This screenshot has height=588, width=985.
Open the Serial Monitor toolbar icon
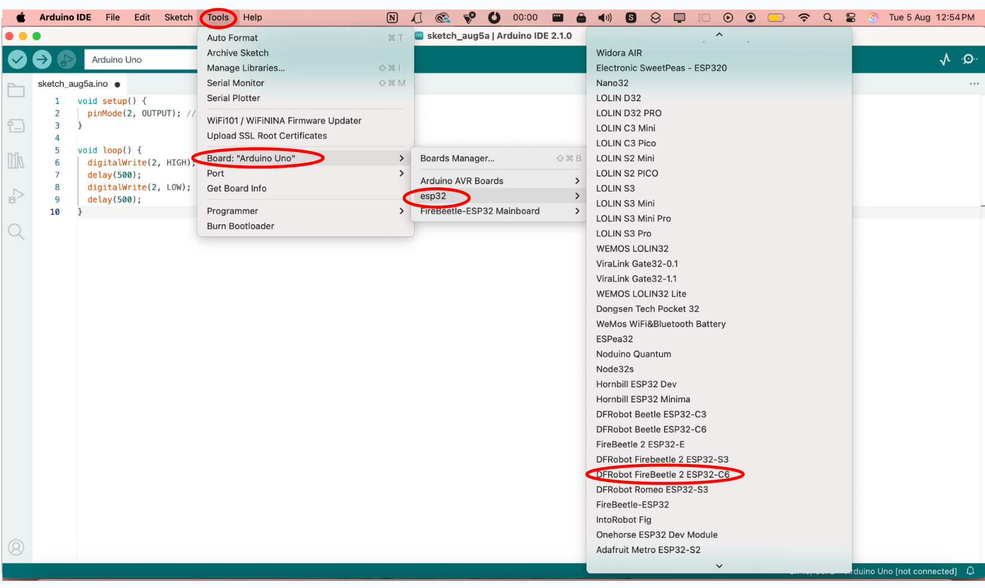pyautogui.click(x=969, y=59)
